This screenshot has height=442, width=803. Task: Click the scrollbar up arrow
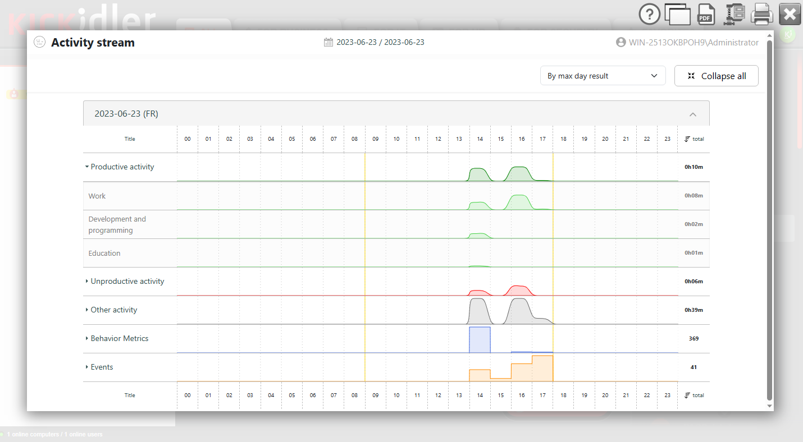(x=770, y=35)
